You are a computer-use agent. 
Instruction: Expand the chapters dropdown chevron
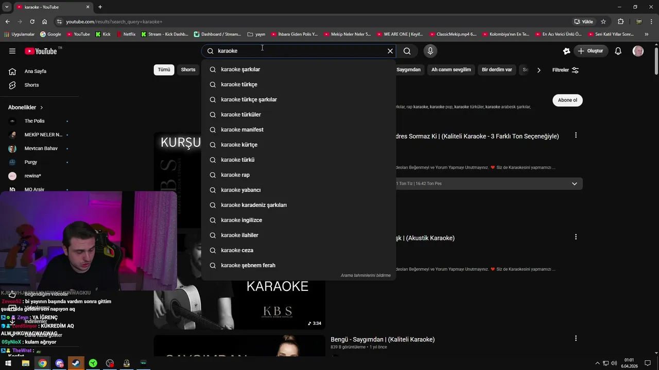tap(575, 183)
